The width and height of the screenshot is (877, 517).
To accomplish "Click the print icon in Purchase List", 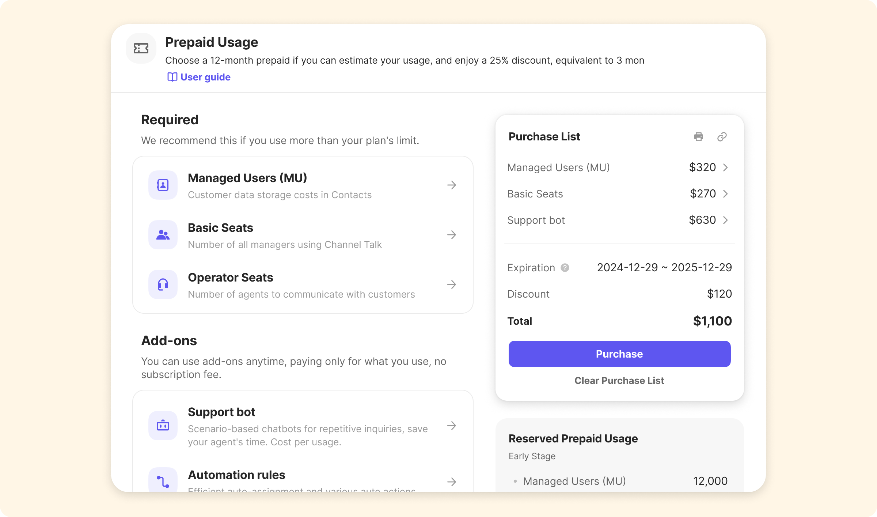I will [x=698, y=137].
